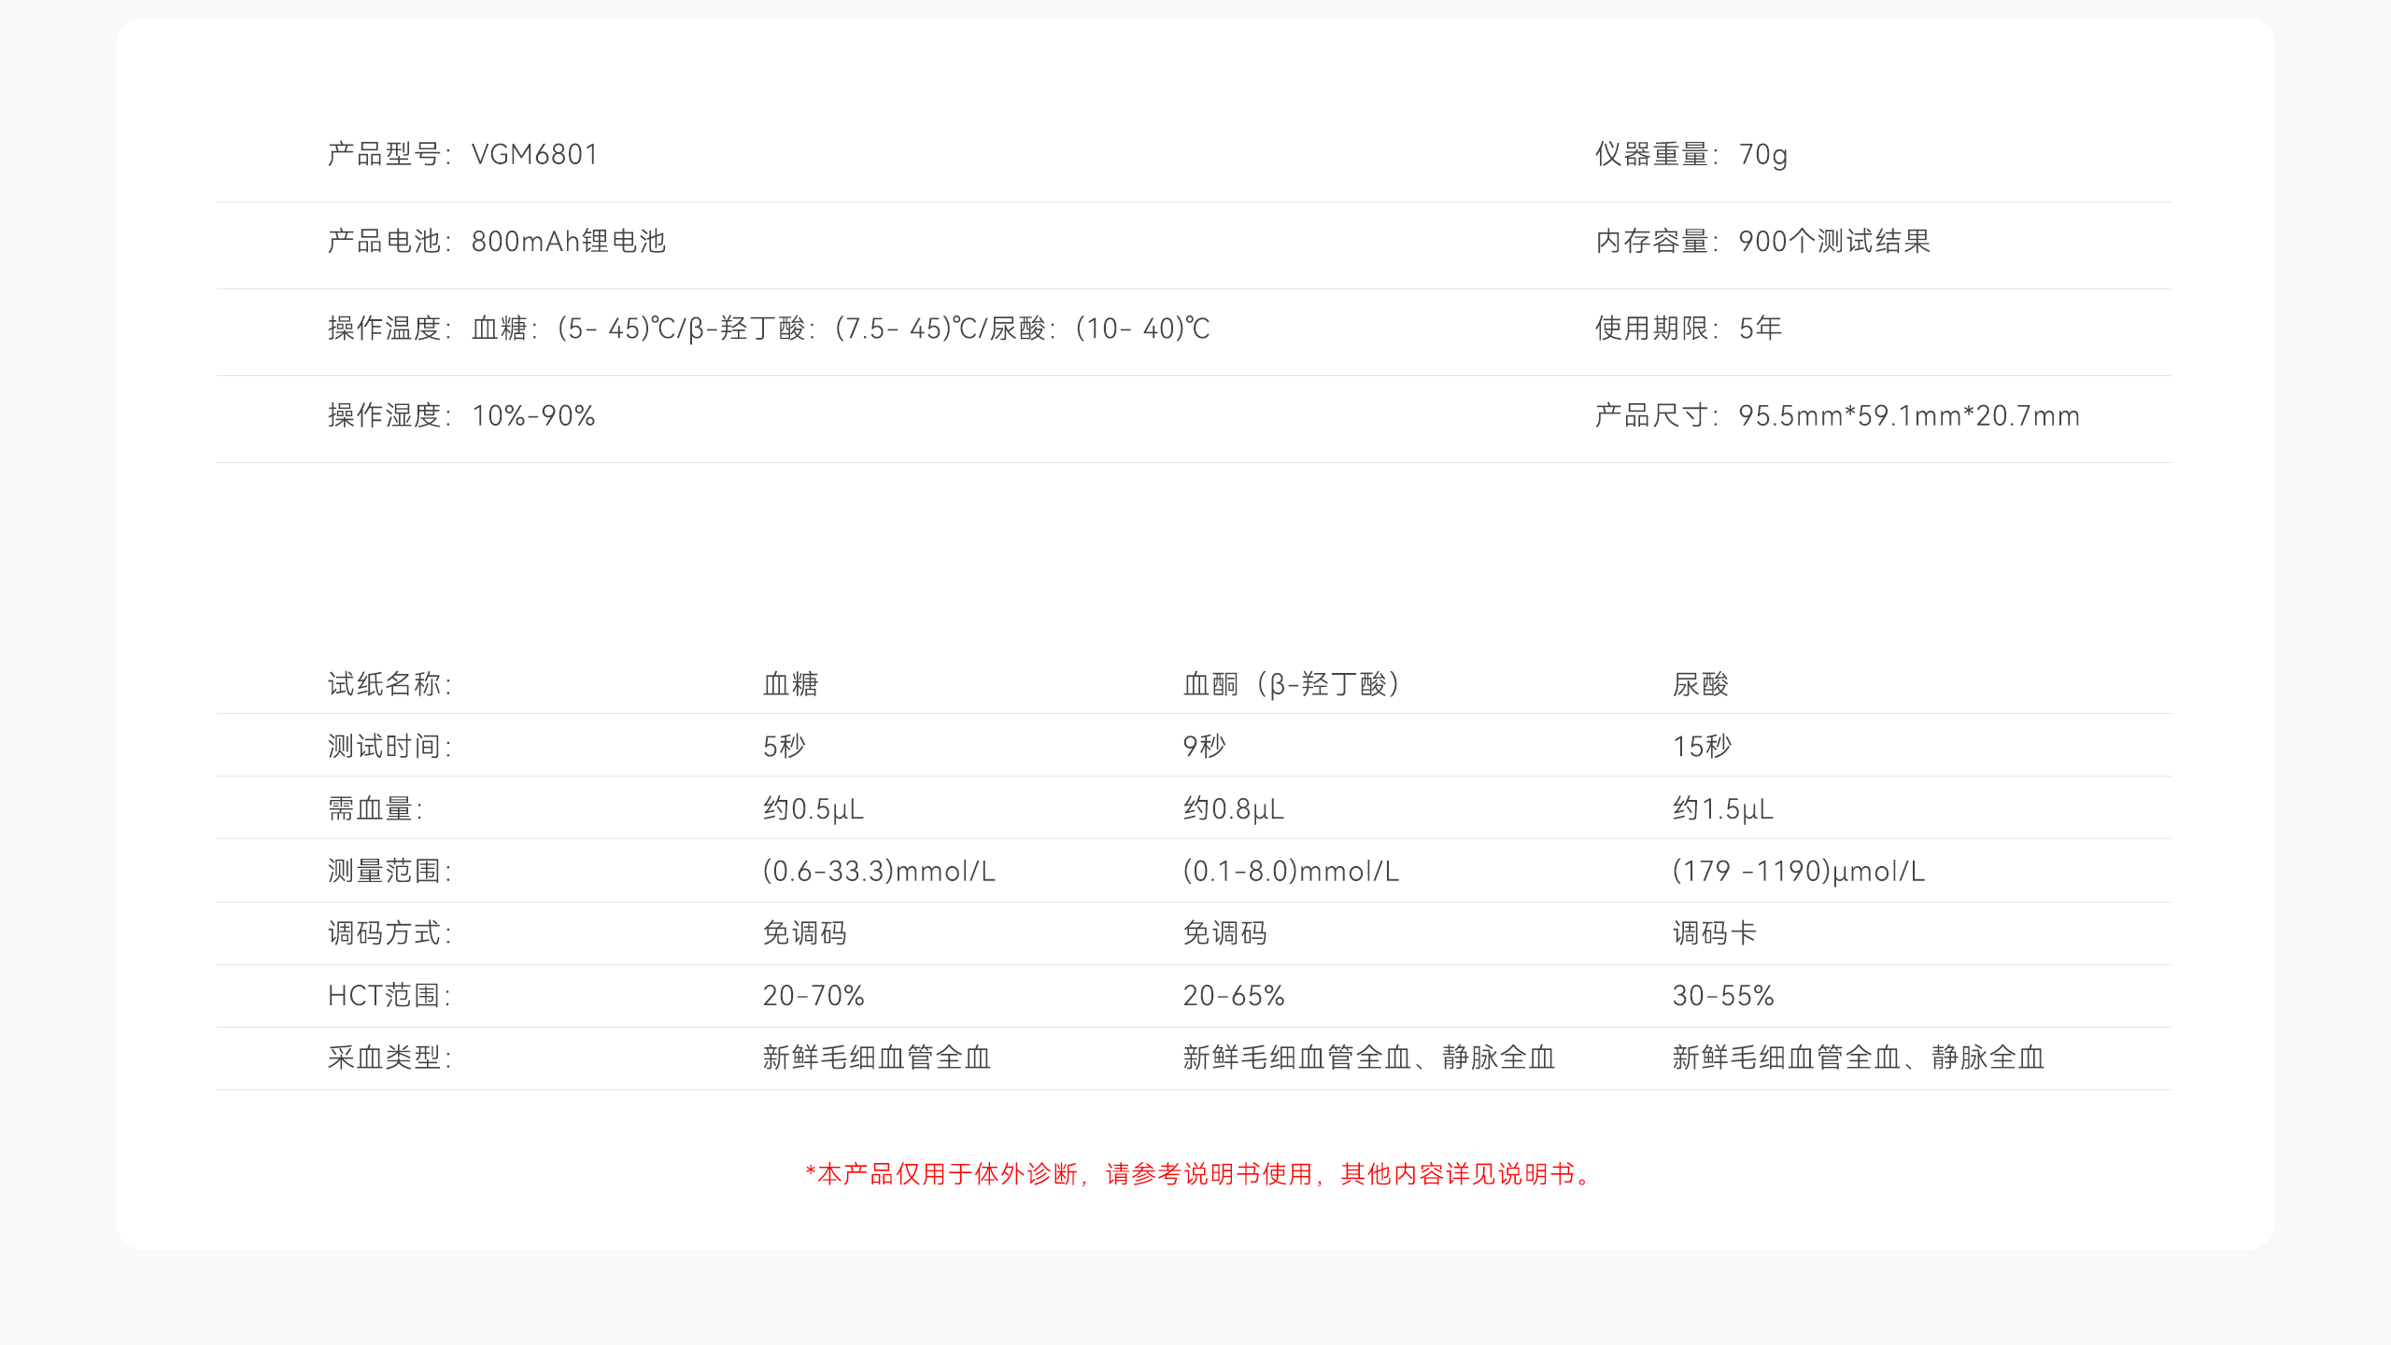
Task: Click the 血酮 (β-羟丁酸) column header
Action: tap(1292, 684)
